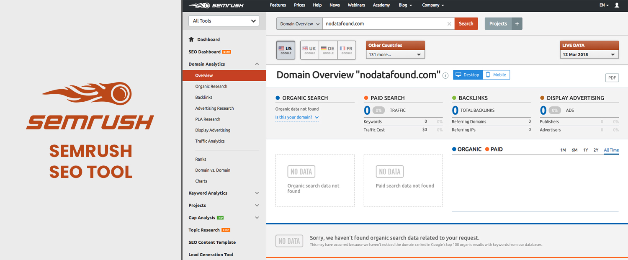The height and width of the screenshot is (260, 628).
Task: Open the Domain Overview report type dropdown
Action: point(299,24)
